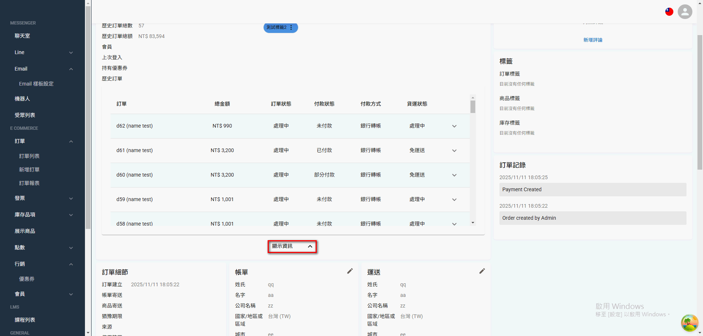Click the 新增評論 link

pyautogui.click(x=593, y=40)
